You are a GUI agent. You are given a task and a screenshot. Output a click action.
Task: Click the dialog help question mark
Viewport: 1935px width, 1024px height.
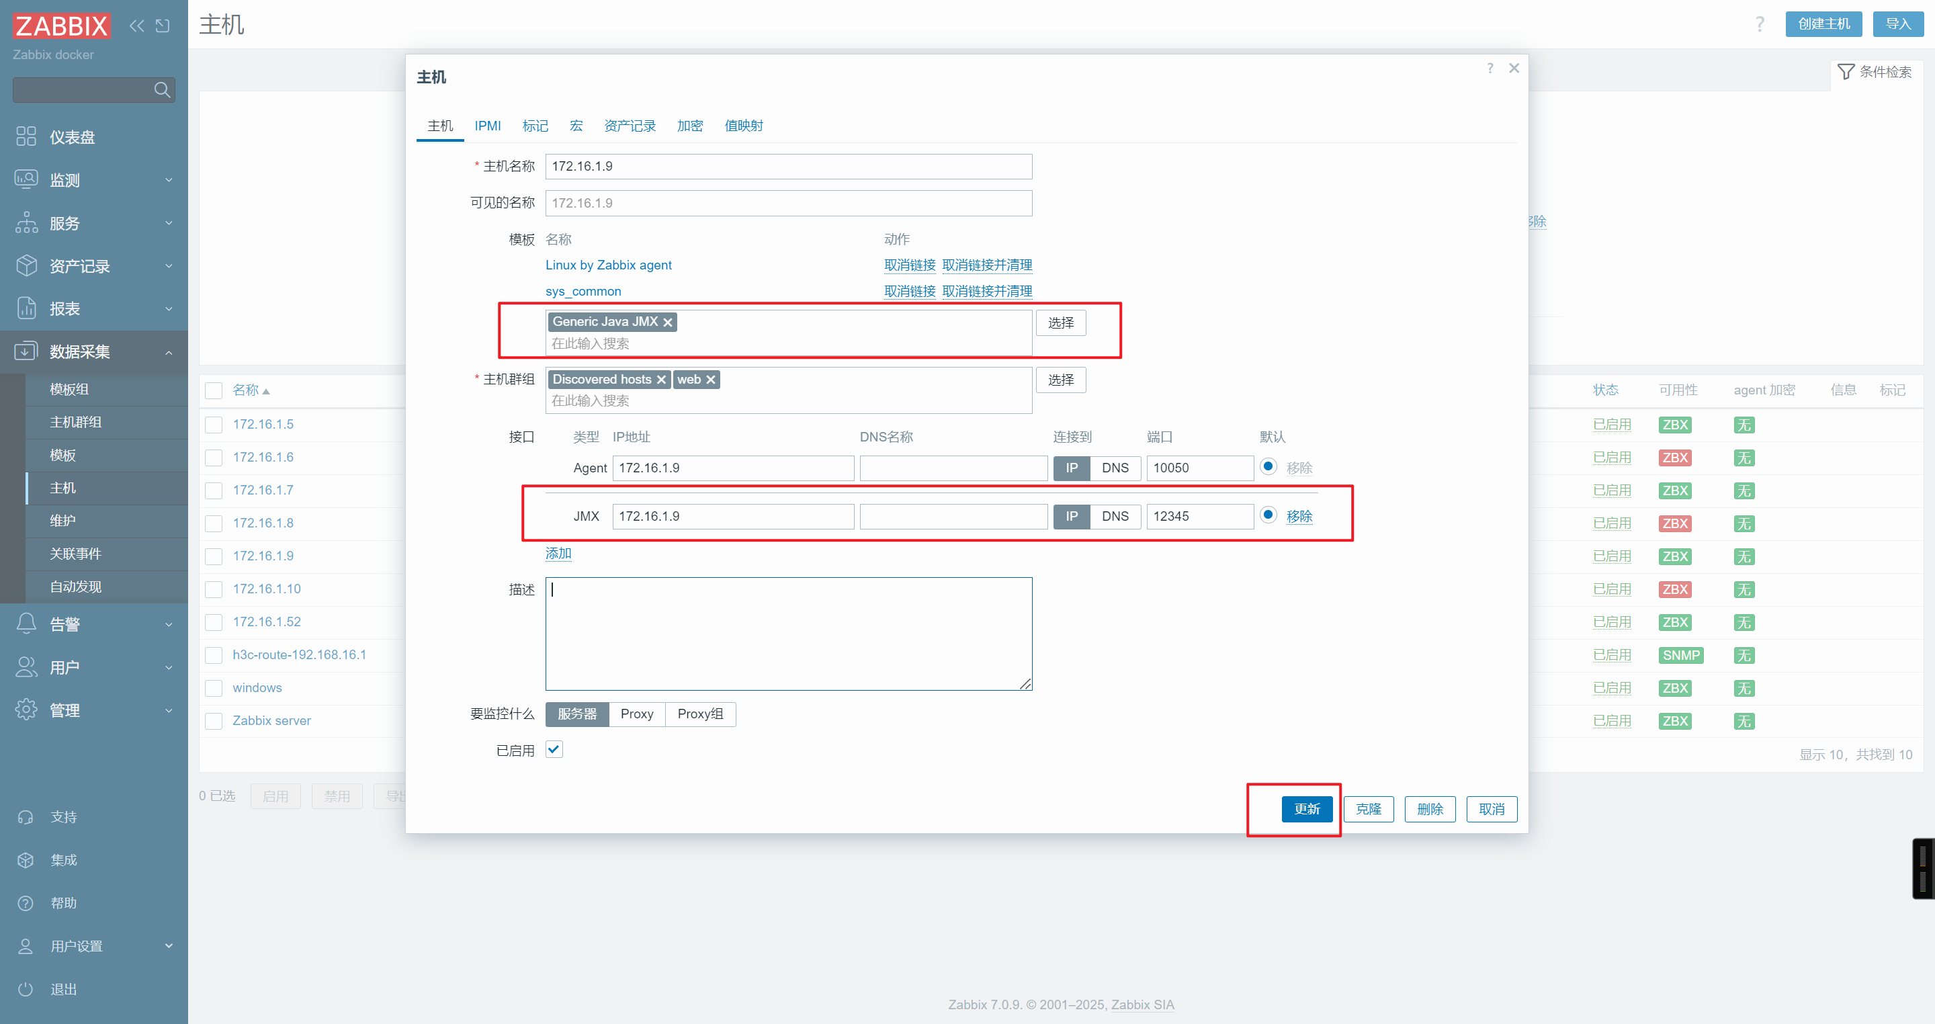[x=1490, y=69]
